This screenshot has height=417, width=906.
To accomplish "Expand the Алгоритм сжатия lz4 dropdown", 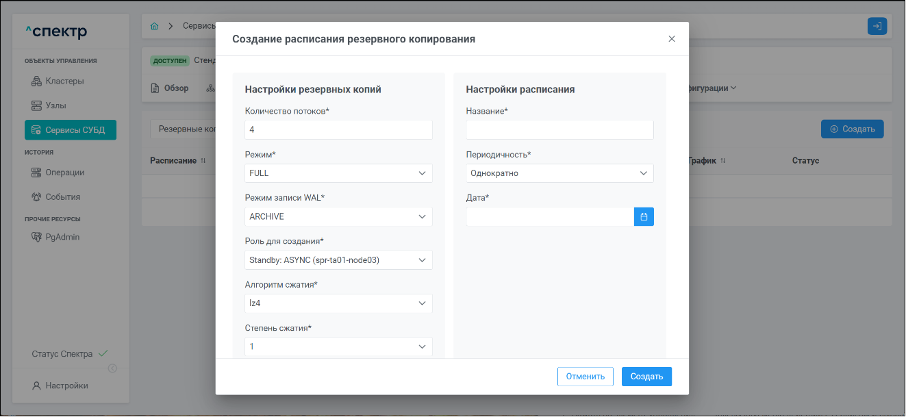I will tap(338, 303).
